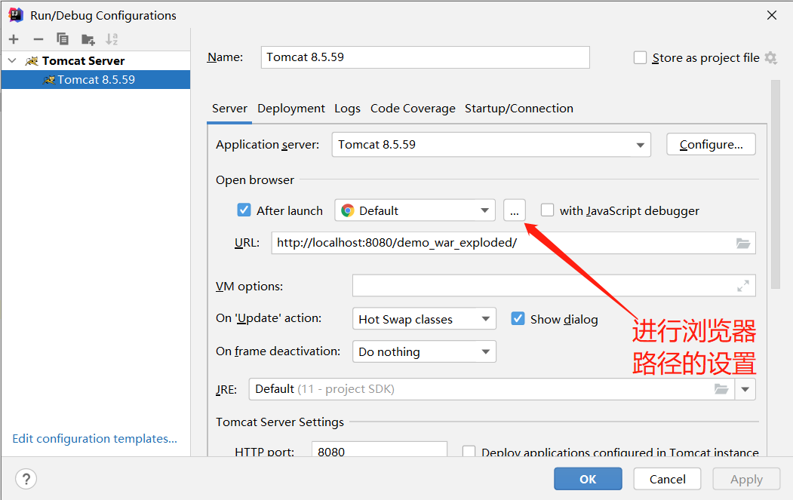Image resolution: width=793 pixels, height=500 pixels.
Task: Switch to the Code Coverage tab
Action: click(x=413, y=108)
